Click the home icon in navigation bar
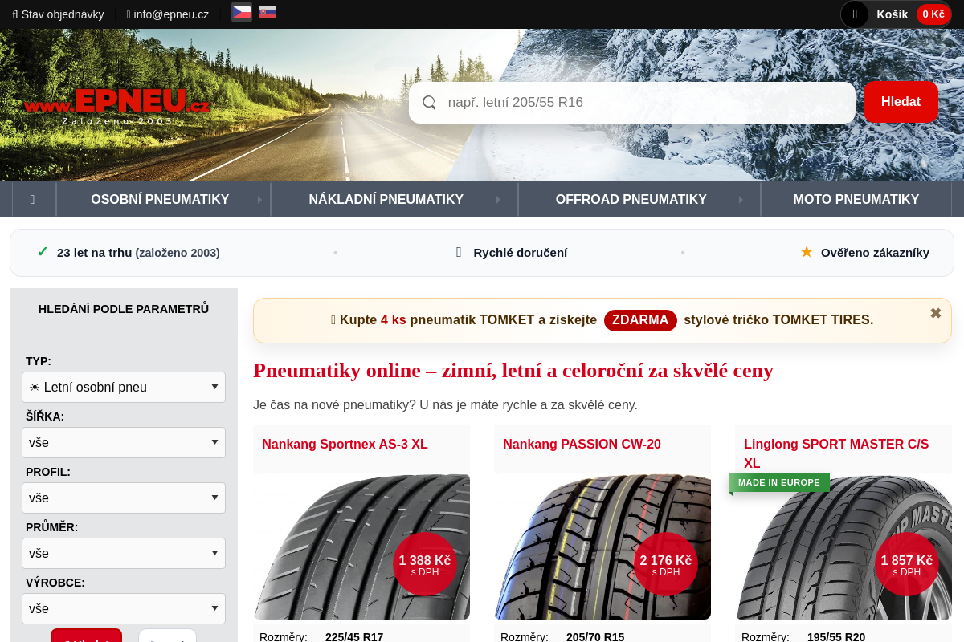 32,199
